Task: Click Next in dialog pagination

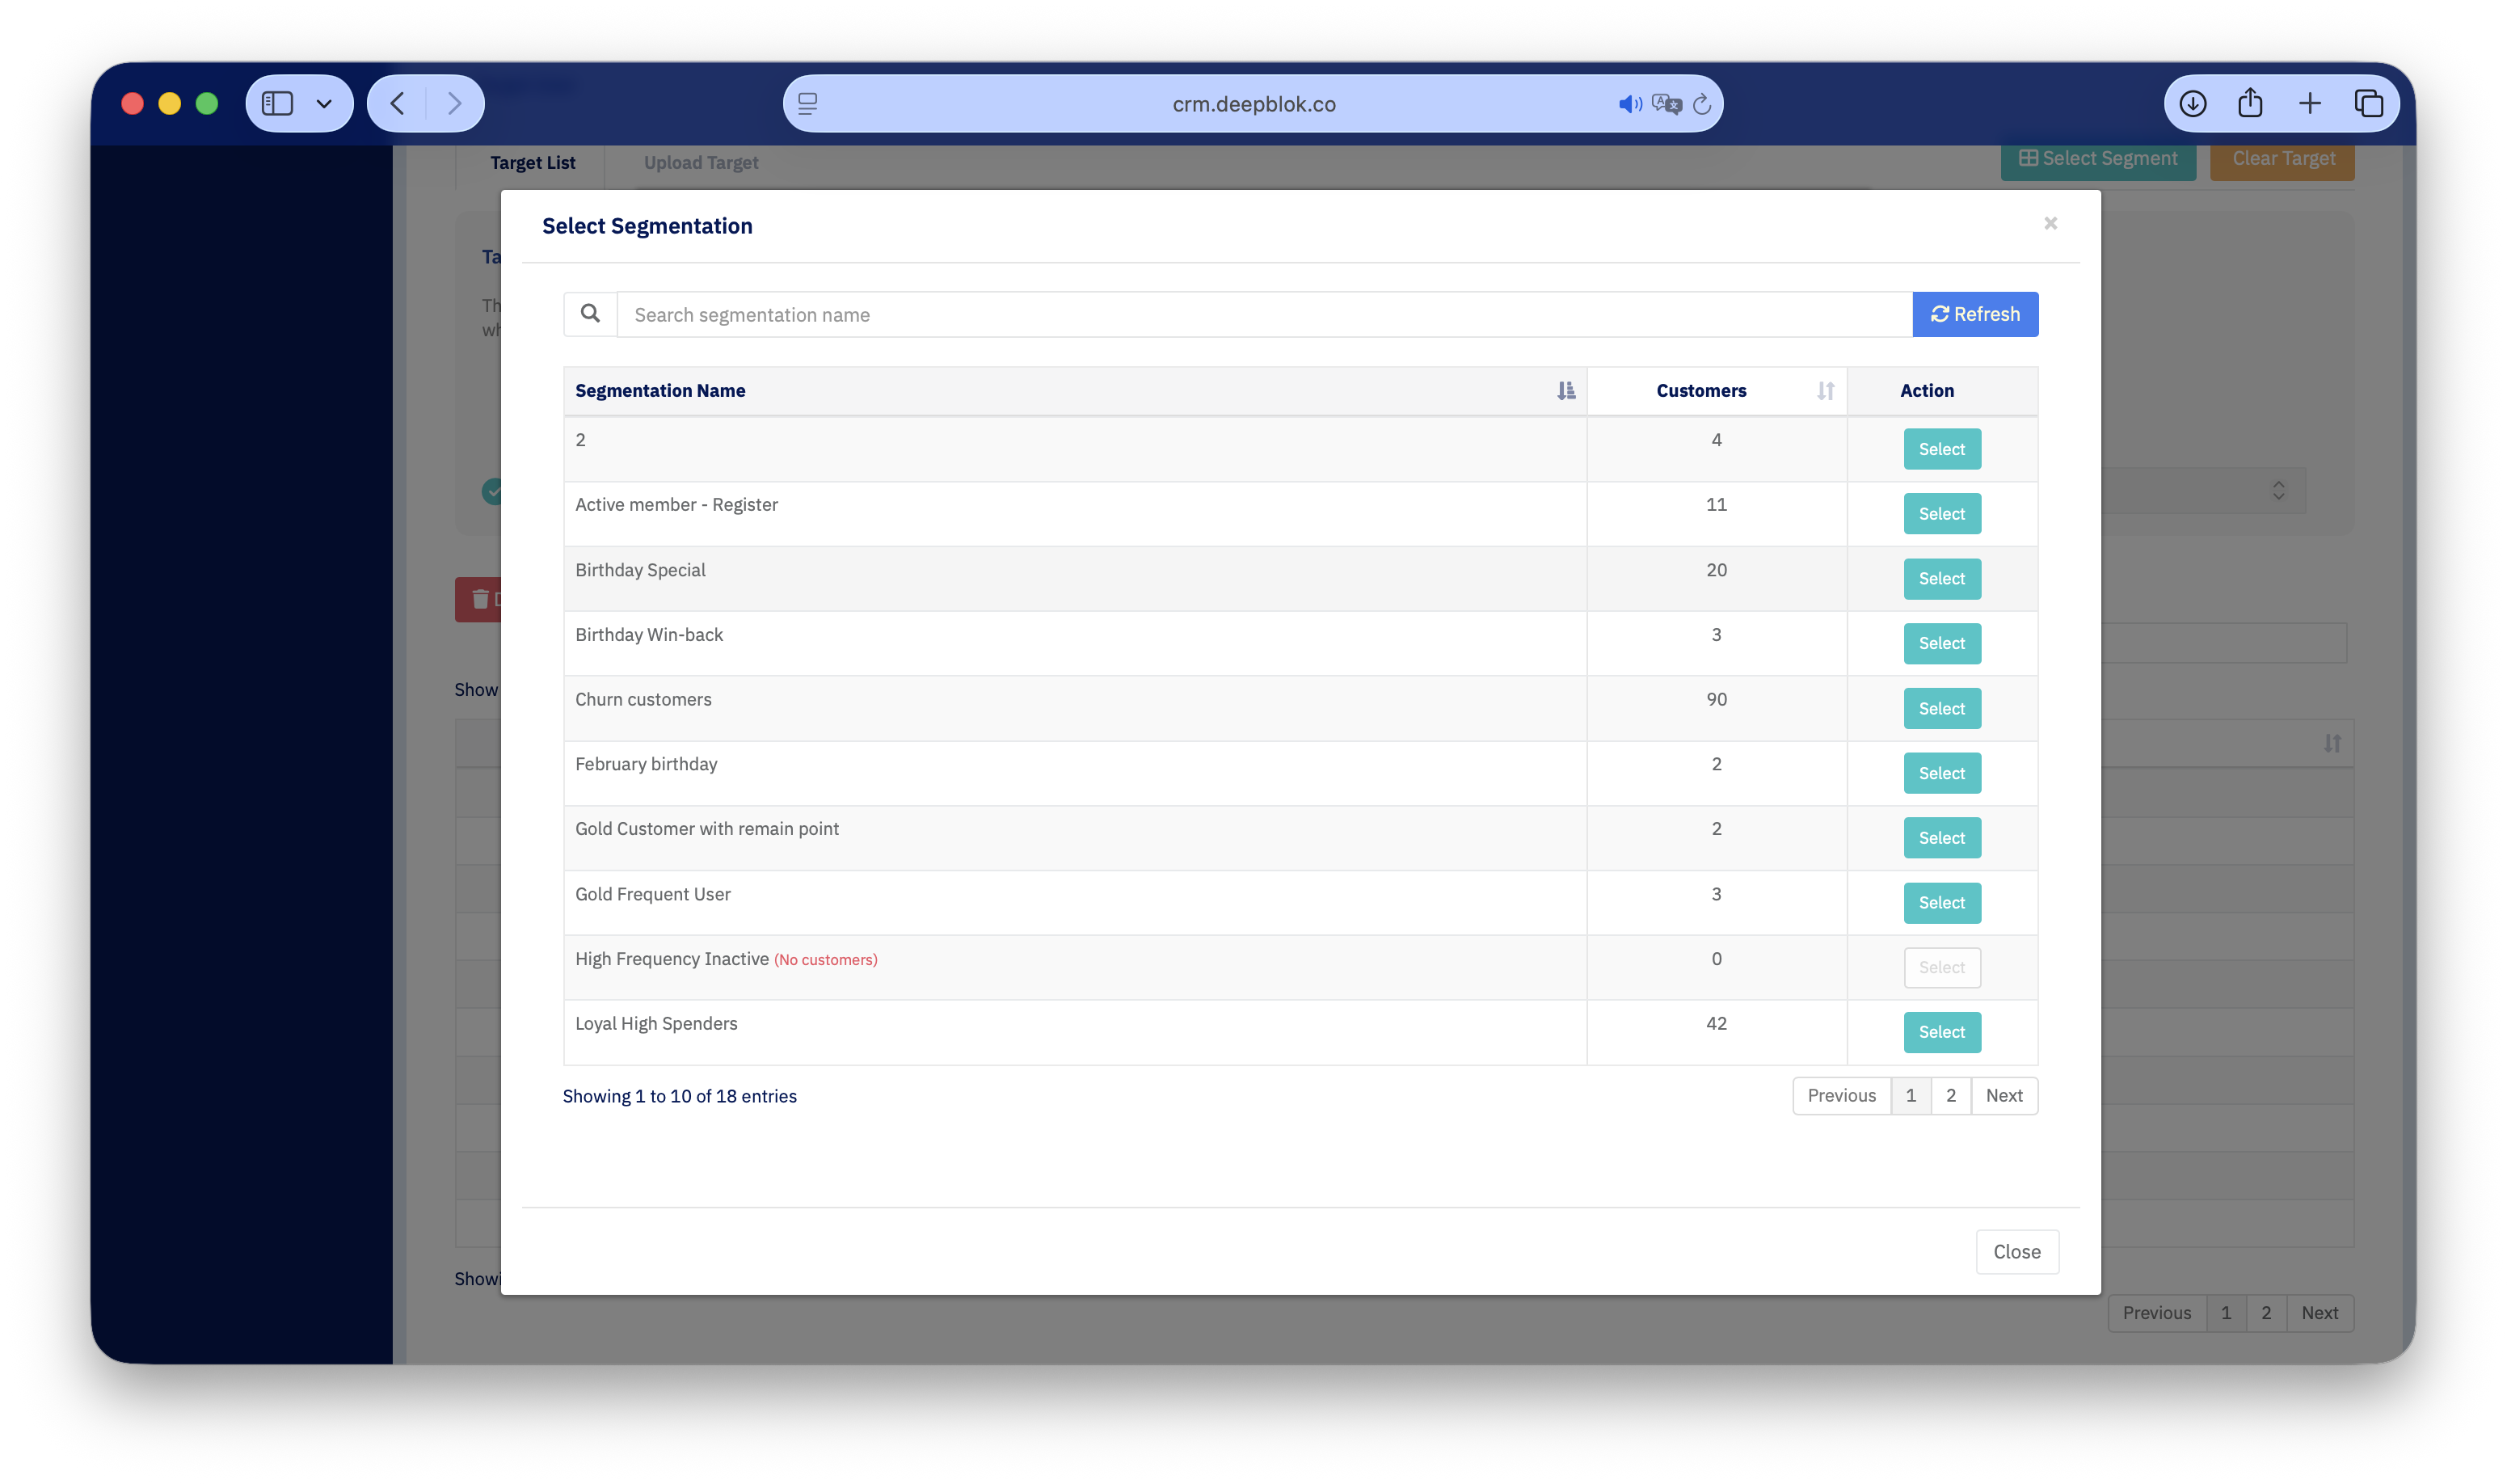Action: [2004, 1096]
